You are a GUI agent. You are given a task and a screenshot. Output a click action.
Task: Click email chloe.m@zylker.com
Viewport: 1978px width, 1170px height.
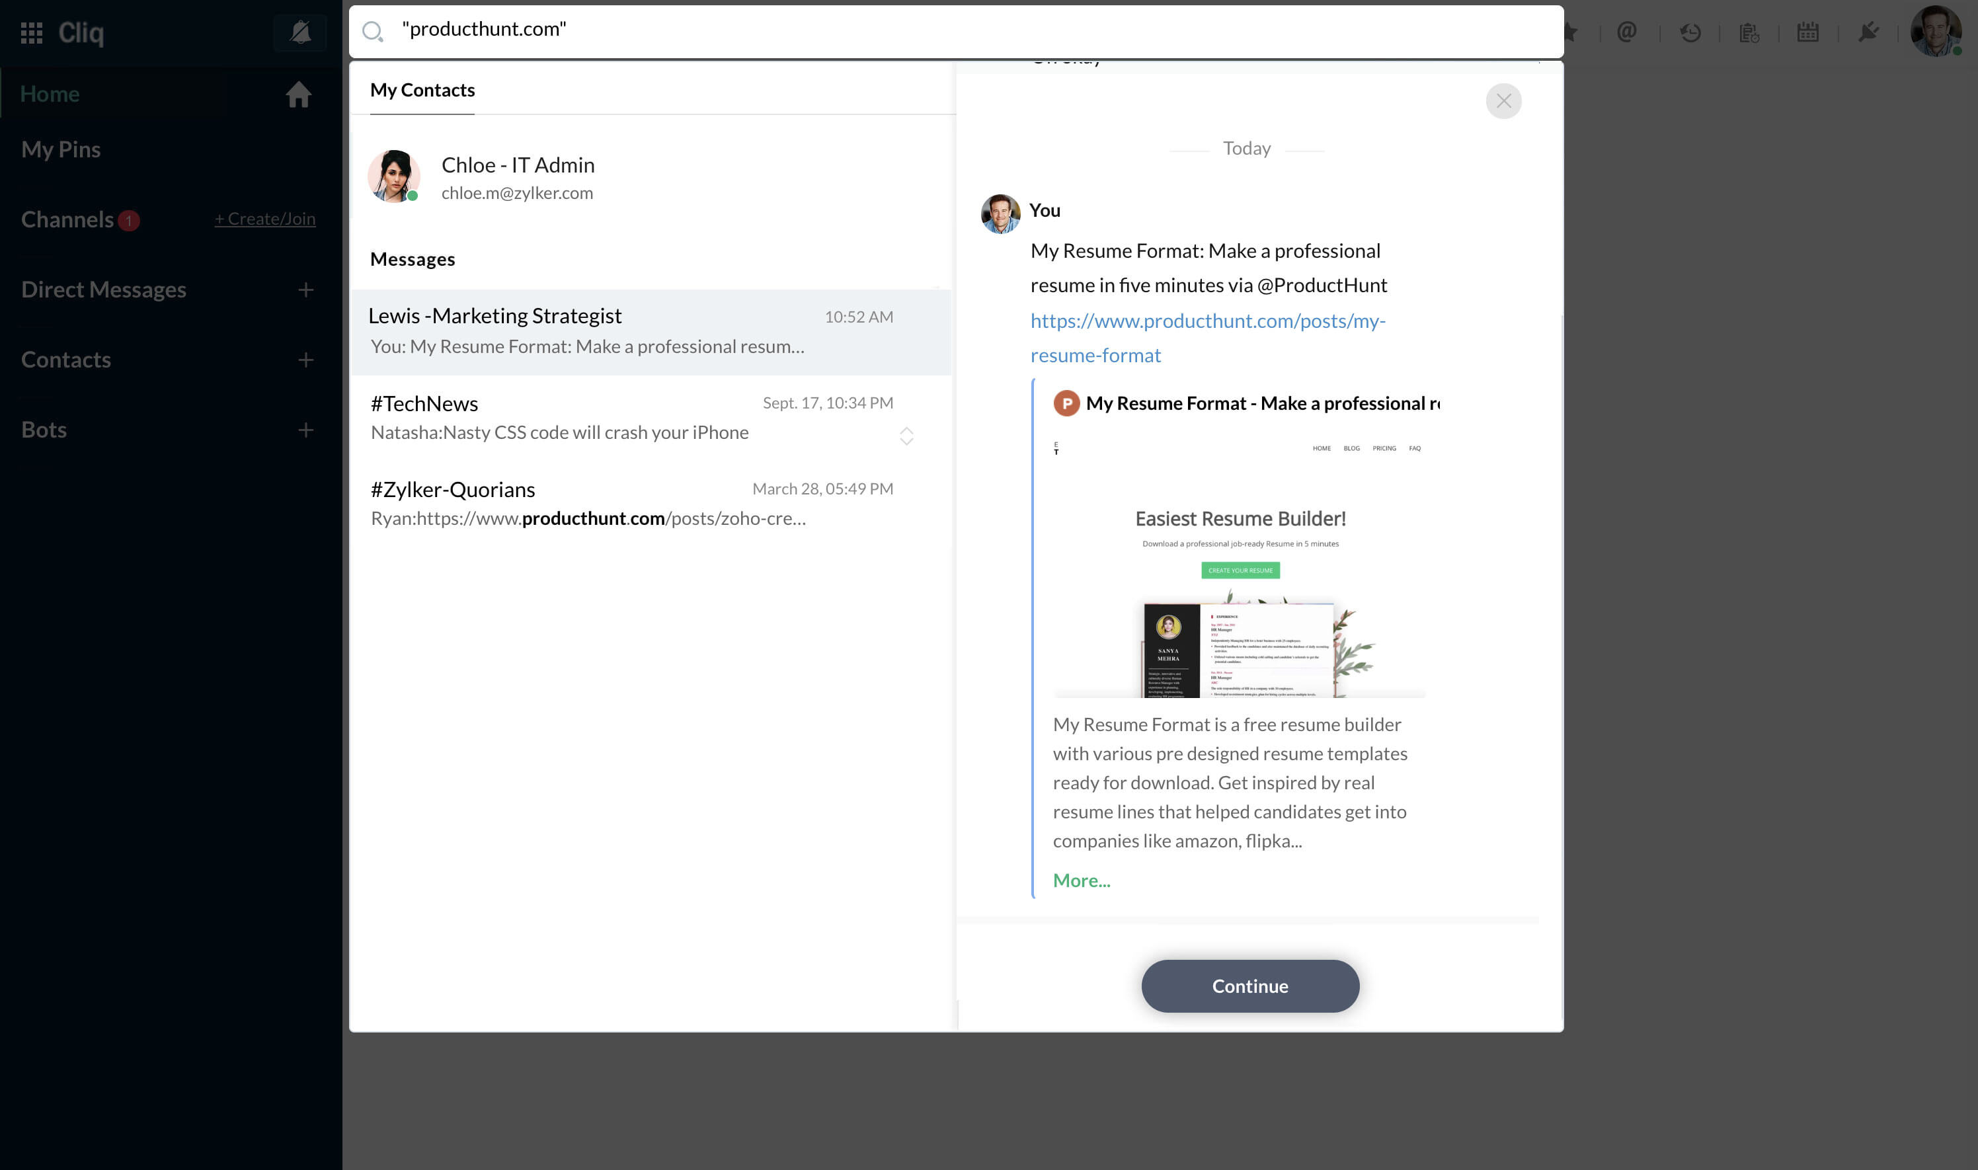click(517, 193)
